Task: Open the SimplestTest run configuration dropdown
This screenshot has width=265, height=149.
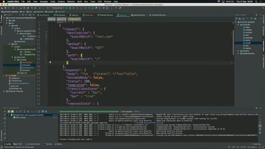Action: (x=58, y=8)
